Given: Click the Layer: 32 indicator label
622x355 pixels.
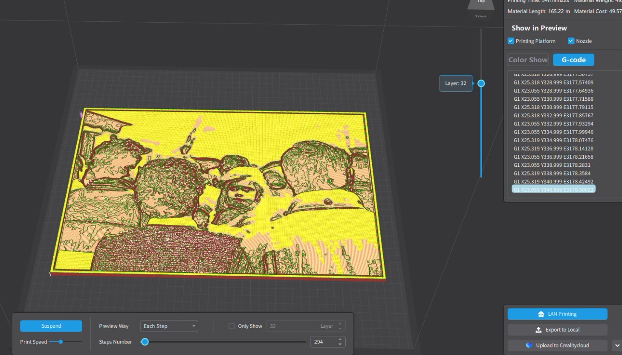Looking at the screenshot, I should 455,83.
